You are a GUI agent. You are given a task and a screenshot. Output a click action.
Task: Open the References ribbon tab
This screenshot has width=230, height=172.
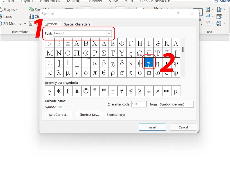pyautogui.click(x=50, y=1)
